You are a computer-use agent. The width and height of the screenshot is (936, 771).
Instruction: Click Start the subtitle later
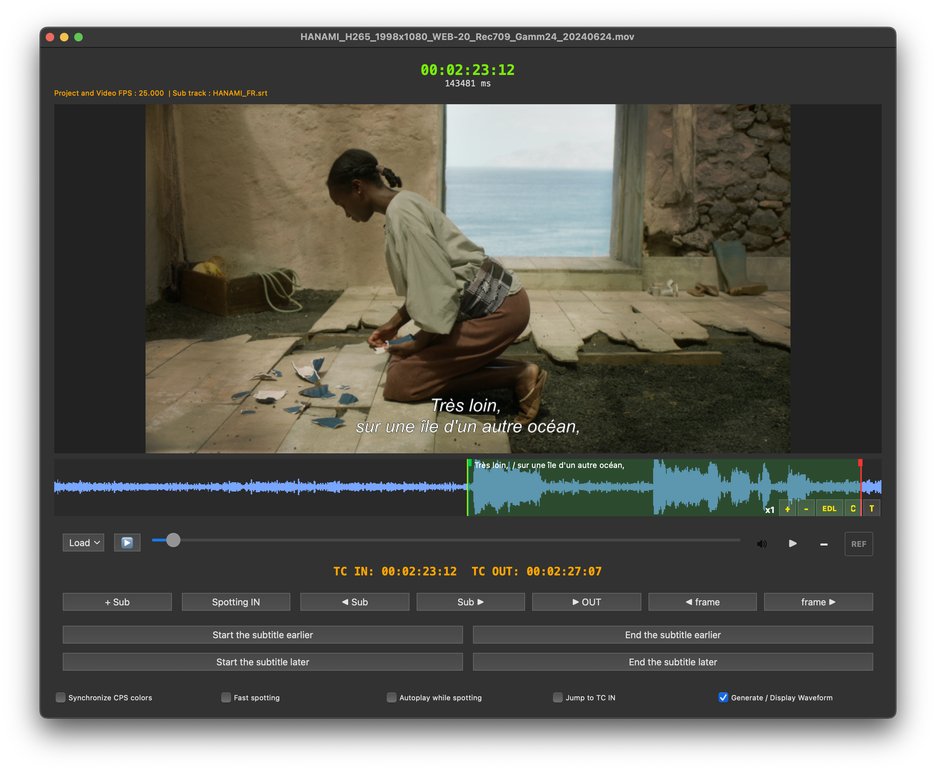(x=263, y=662)
